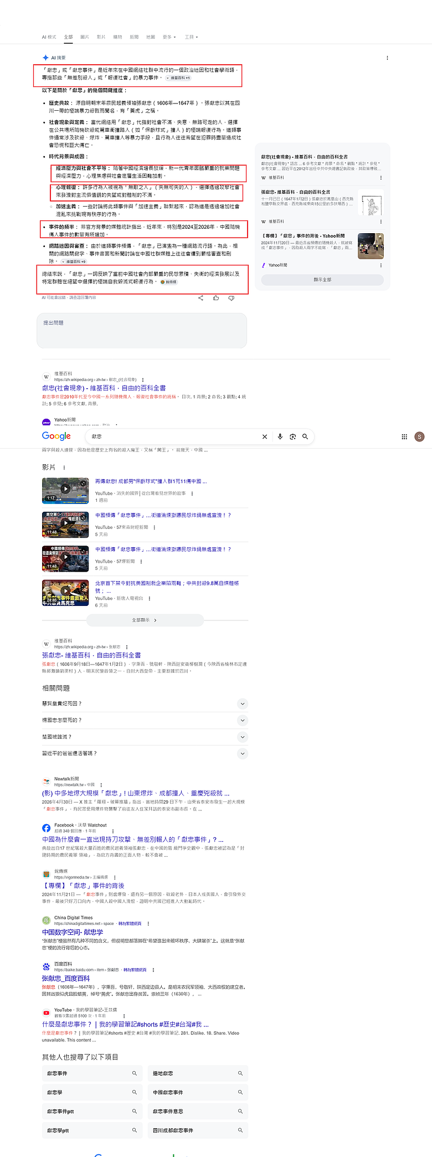Click the 提出問題 follow-up input field

[142, 331]
